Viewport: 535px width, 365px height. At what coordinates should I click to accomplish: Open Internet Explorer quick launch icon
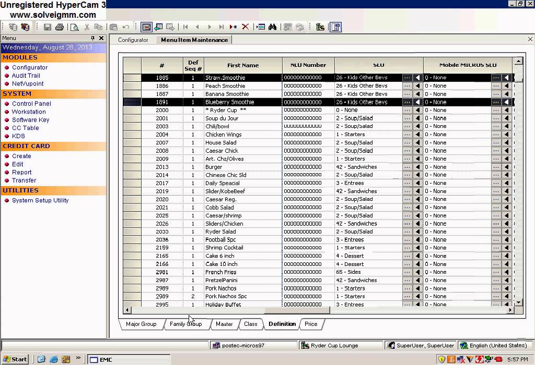54,359
